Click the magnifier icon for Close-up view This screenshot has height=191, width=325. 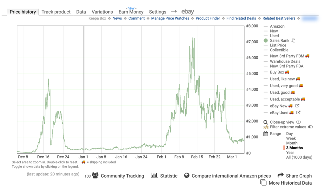click(266, 122)
